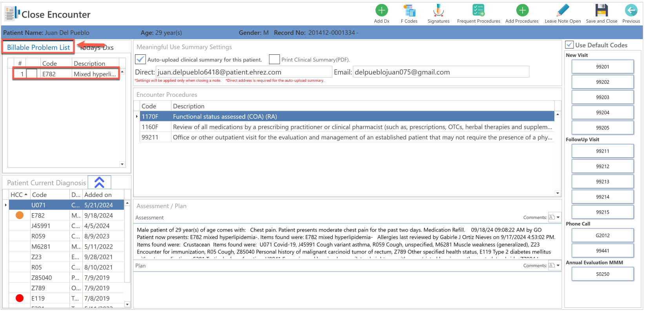Viewport: 645px width, 311px height.
Task: Select diagnosis row R059
Action: [x=66, y=236]
